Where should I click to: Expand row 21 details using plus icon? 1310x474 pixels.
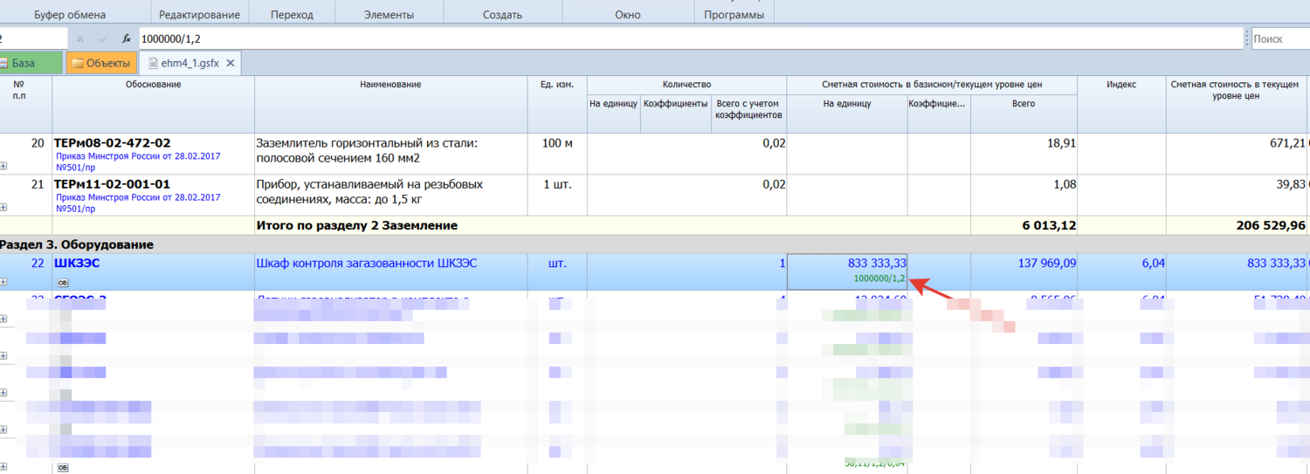(3, 207)
